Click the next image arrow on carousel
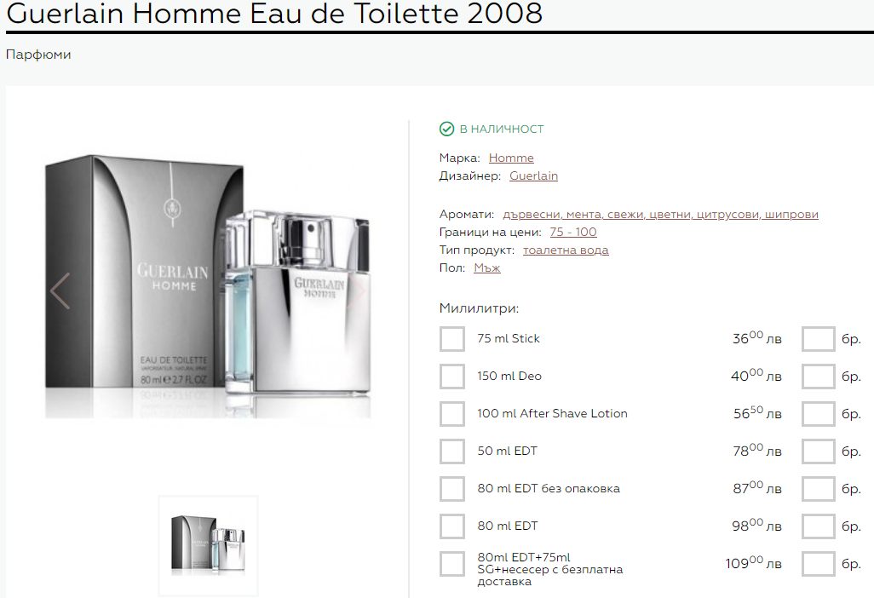 356,291
